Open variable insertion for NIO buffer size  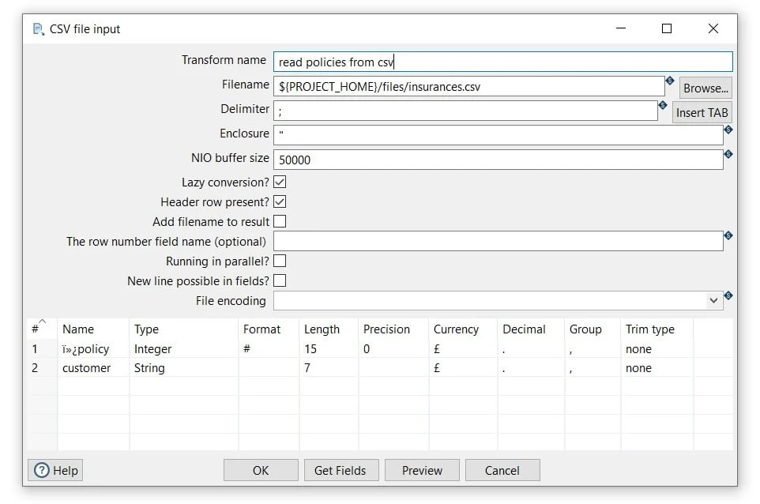(x=729, y=153)
